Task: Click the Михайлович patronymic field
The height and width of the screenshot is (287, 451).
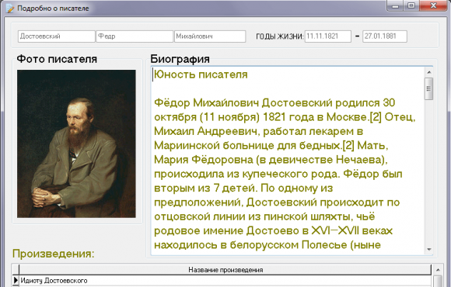Action: pyautogui.click(x=210, y=36)
